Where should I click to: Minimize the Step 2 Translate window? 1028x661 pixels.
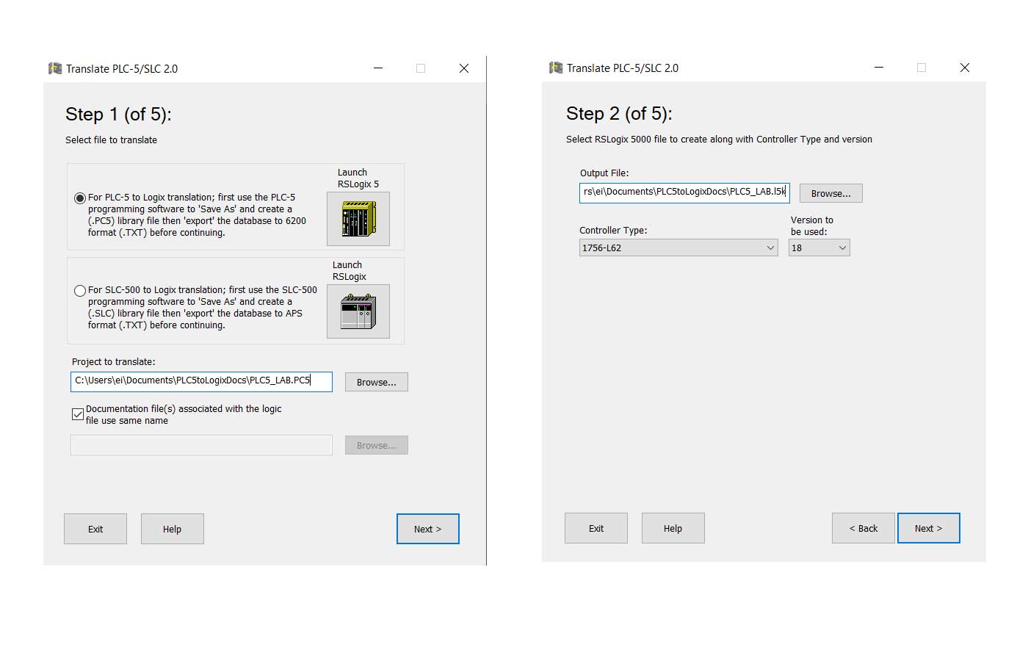[x=879, y=68]
